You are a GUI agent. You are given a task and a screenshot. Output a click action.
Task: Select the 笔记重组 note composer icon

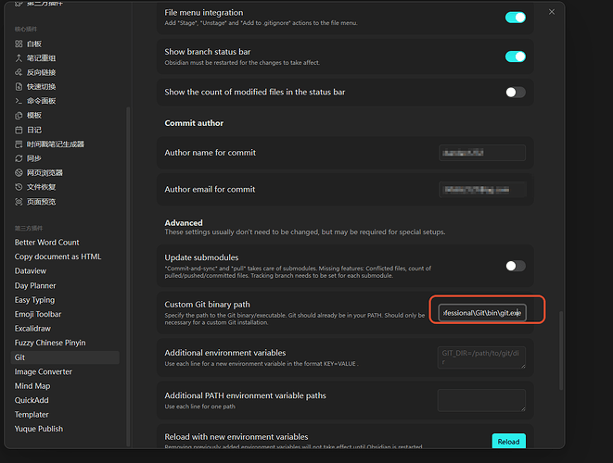(19, 58)
